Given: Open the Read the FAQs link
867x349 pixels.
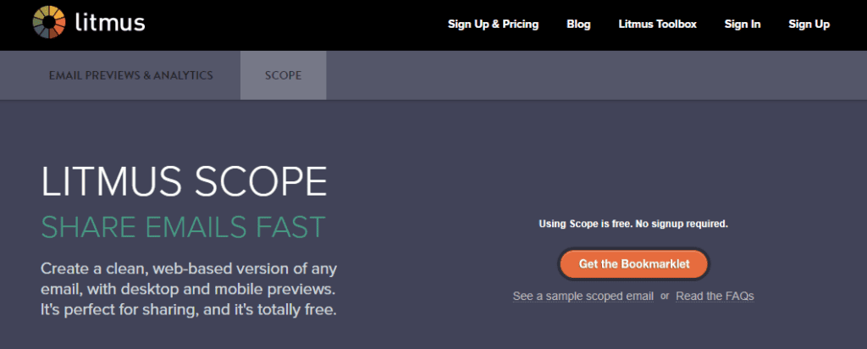Looking at the screenshot, I should (x=715, y=296).
